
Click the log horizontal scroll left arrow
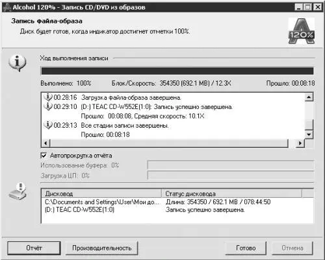46,143
